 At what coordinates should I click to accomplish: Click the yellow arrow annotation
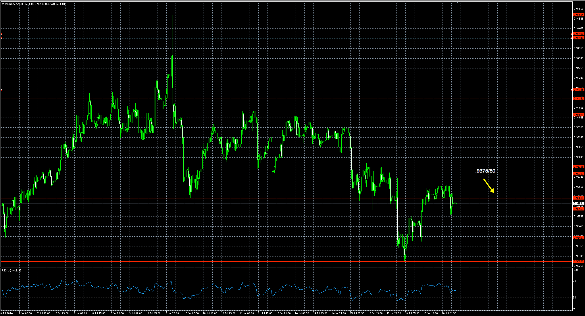coord(488,185)
